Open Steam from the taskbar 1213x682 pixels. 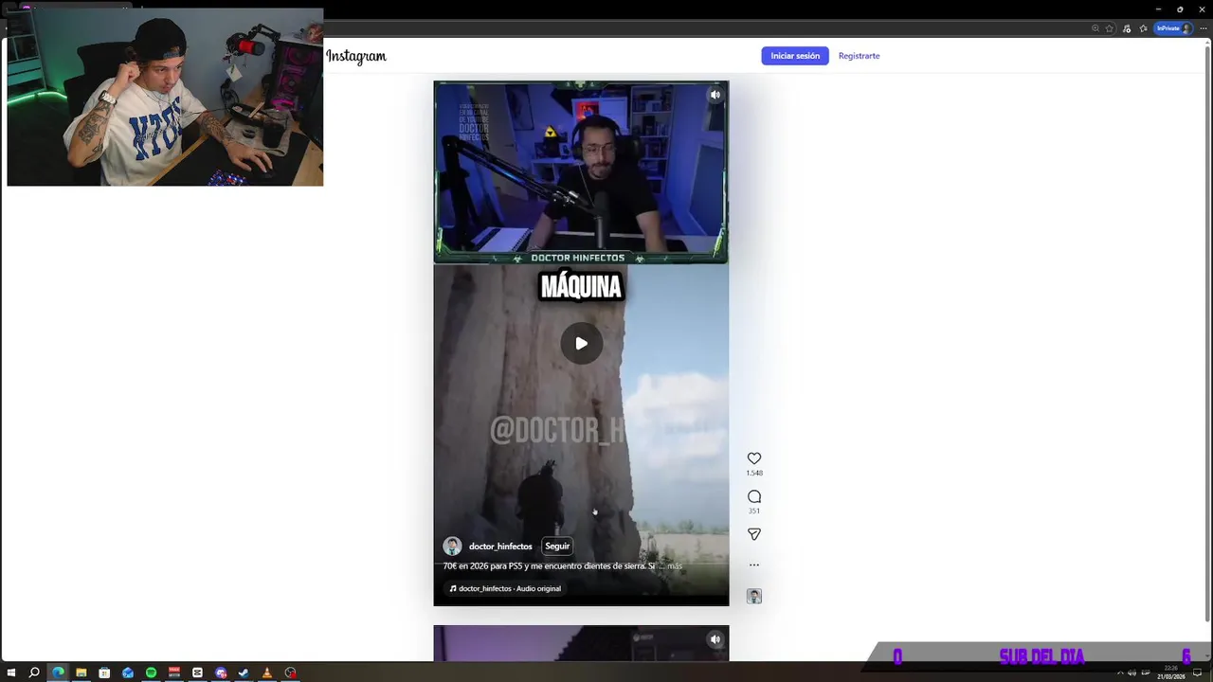click(244, 673)
